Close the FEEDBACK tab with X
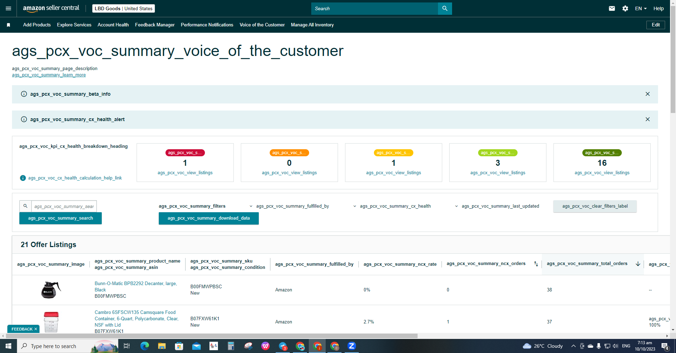This screenshot has width=676, height=353. (36, 329)
